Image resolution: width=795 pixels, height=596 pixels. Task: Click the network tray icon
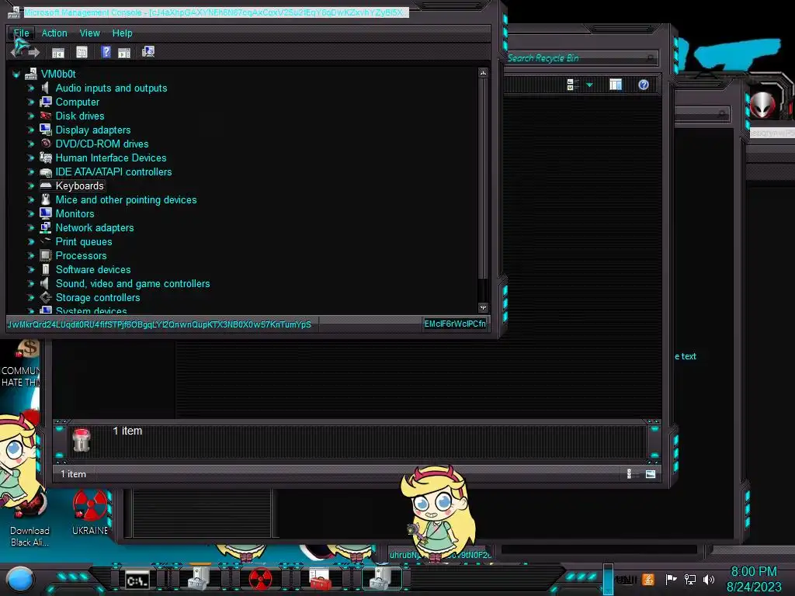689,579
